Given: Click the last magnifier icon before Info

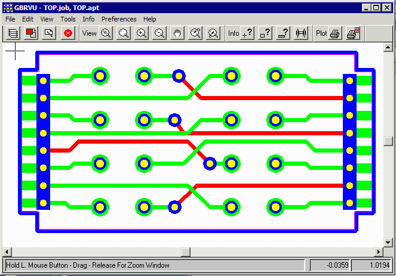Looking at the screenshot, I should tap(213, 33).
